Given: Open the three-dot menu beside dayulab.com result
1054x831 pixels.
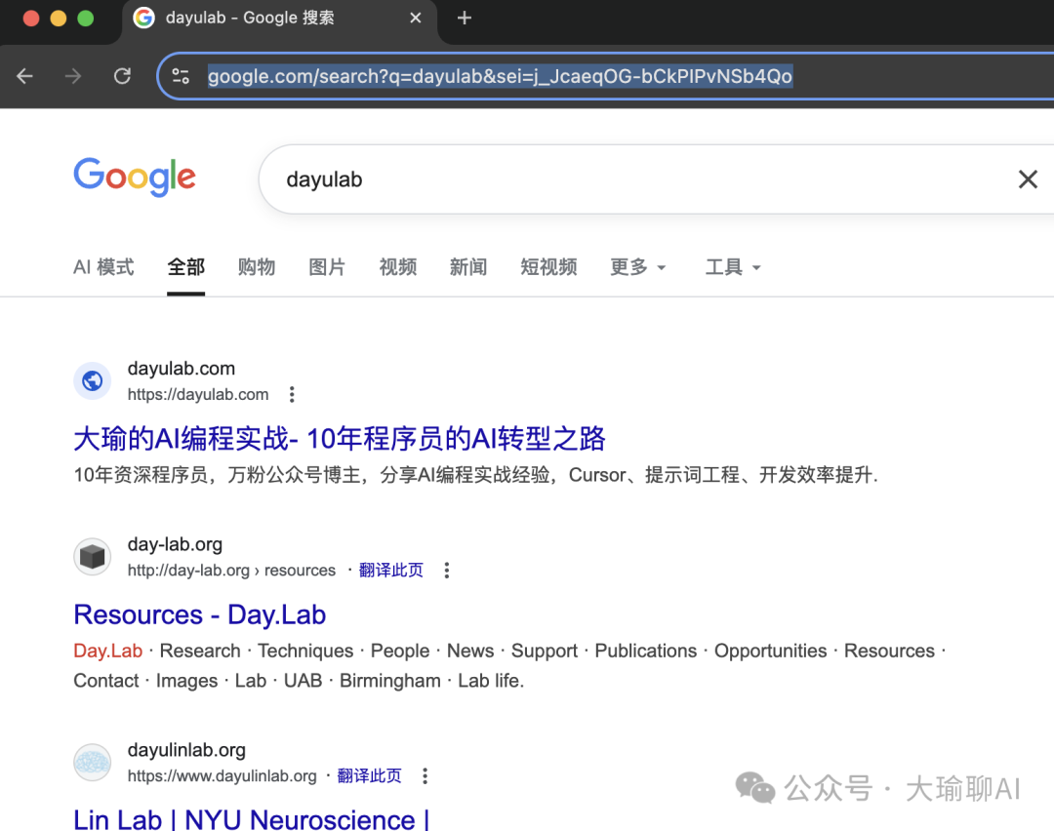Looking at the screenshot, I should pyautogui.click(x=291, y=394).
